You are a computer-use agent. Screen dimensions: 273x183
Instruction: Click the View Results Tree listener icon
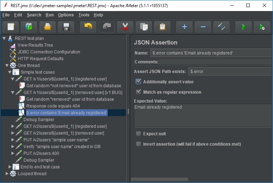coord(13,45)
